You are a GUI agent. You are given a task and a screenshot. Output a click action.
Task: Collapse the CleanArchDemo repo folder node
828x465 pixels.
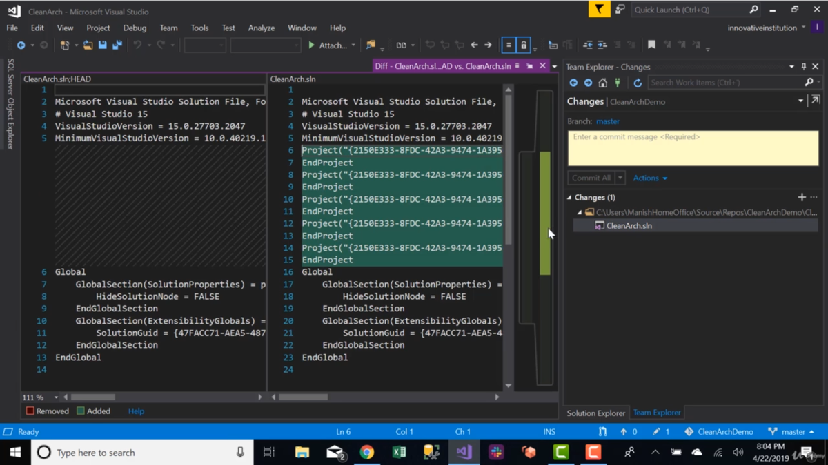click(579, 213)
